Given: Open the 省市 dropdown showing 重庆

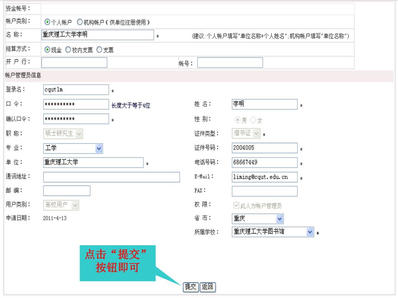Looking at the screenshot, I should (x=258, y=219).
